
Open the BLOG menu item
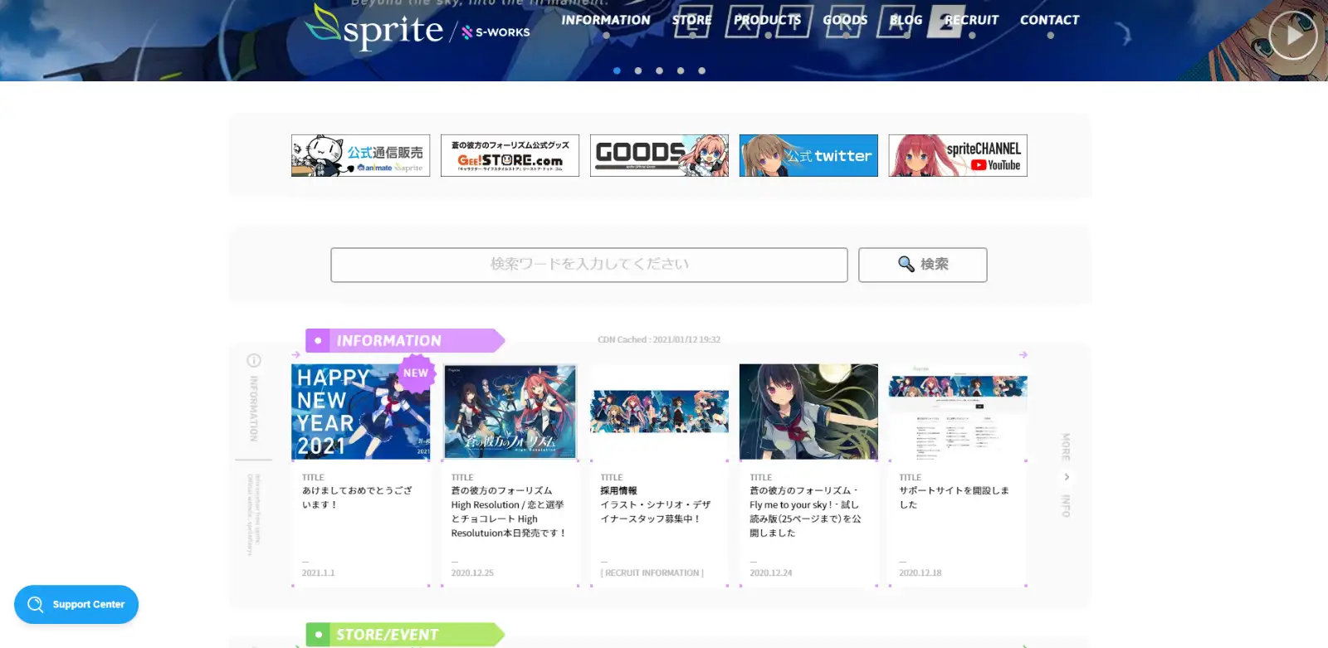tap(906, 20)
